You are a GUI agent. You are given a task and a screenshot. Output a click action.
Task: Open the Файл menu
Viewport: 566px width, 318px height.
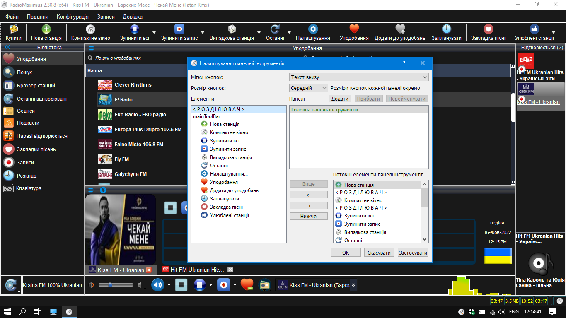[12, 17]
